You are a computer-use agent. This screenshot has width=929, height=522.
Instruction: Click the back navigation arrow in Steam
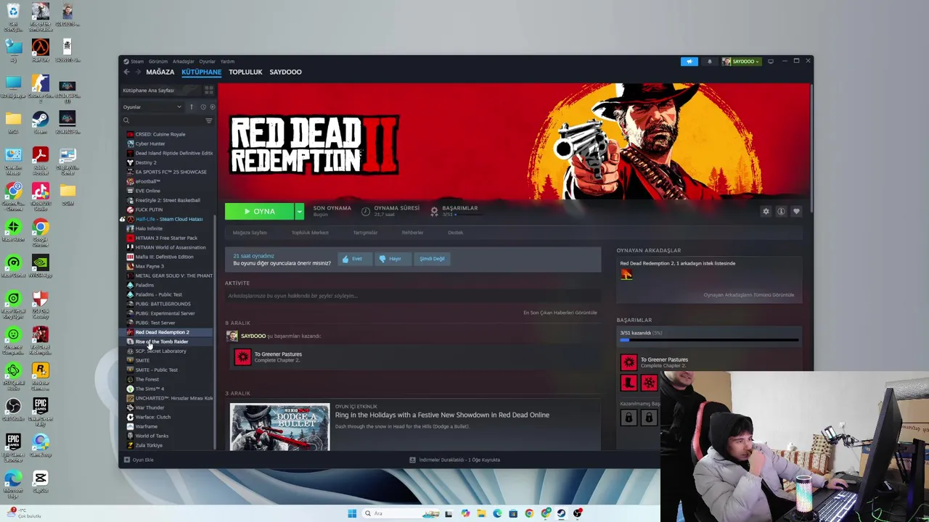pyautogui.click(x=126, y=72)
